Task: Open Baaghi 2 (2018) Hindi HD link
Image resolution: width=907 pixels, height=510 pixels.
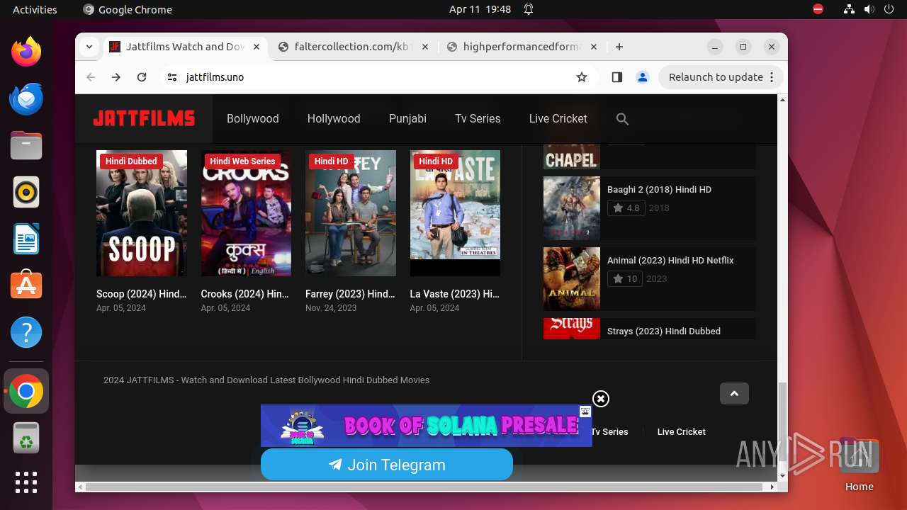Action: point(659,190)
